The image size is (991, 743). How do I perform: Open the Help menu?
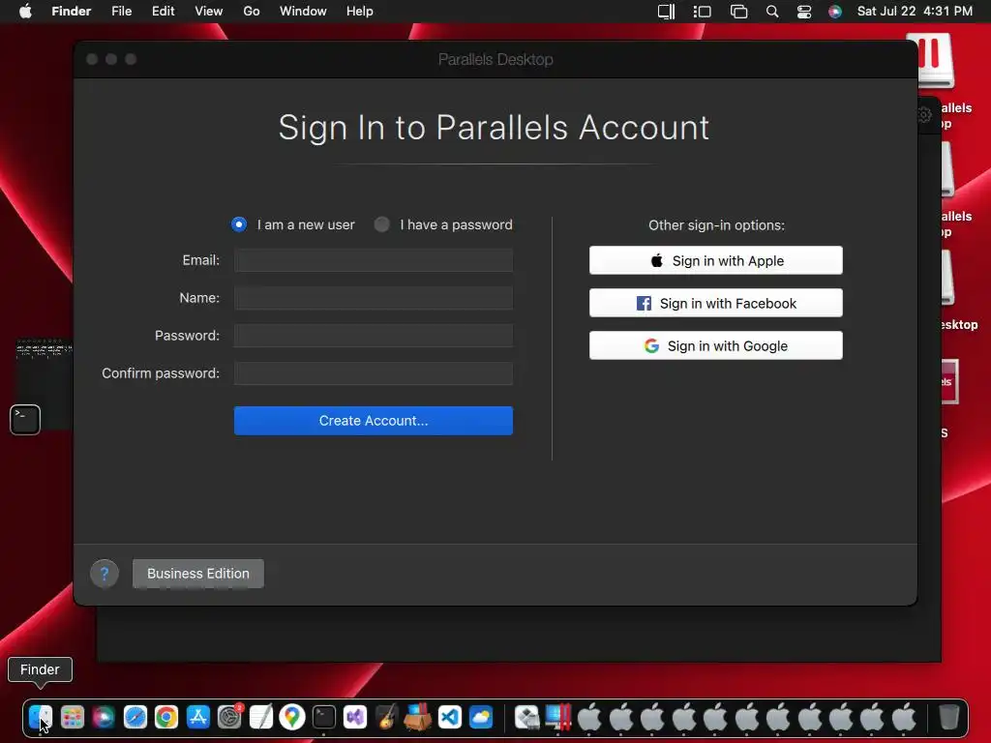(360, 12)
